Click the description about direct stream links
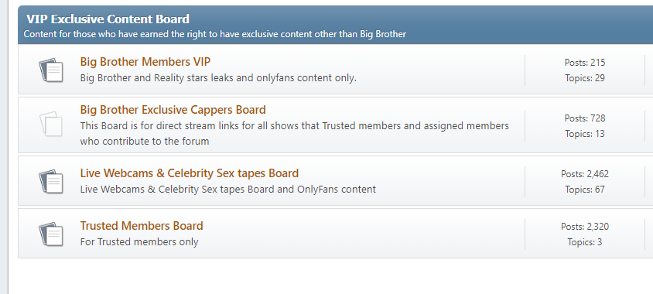Screen dimensions: 653x294 (x=295, y=133)
